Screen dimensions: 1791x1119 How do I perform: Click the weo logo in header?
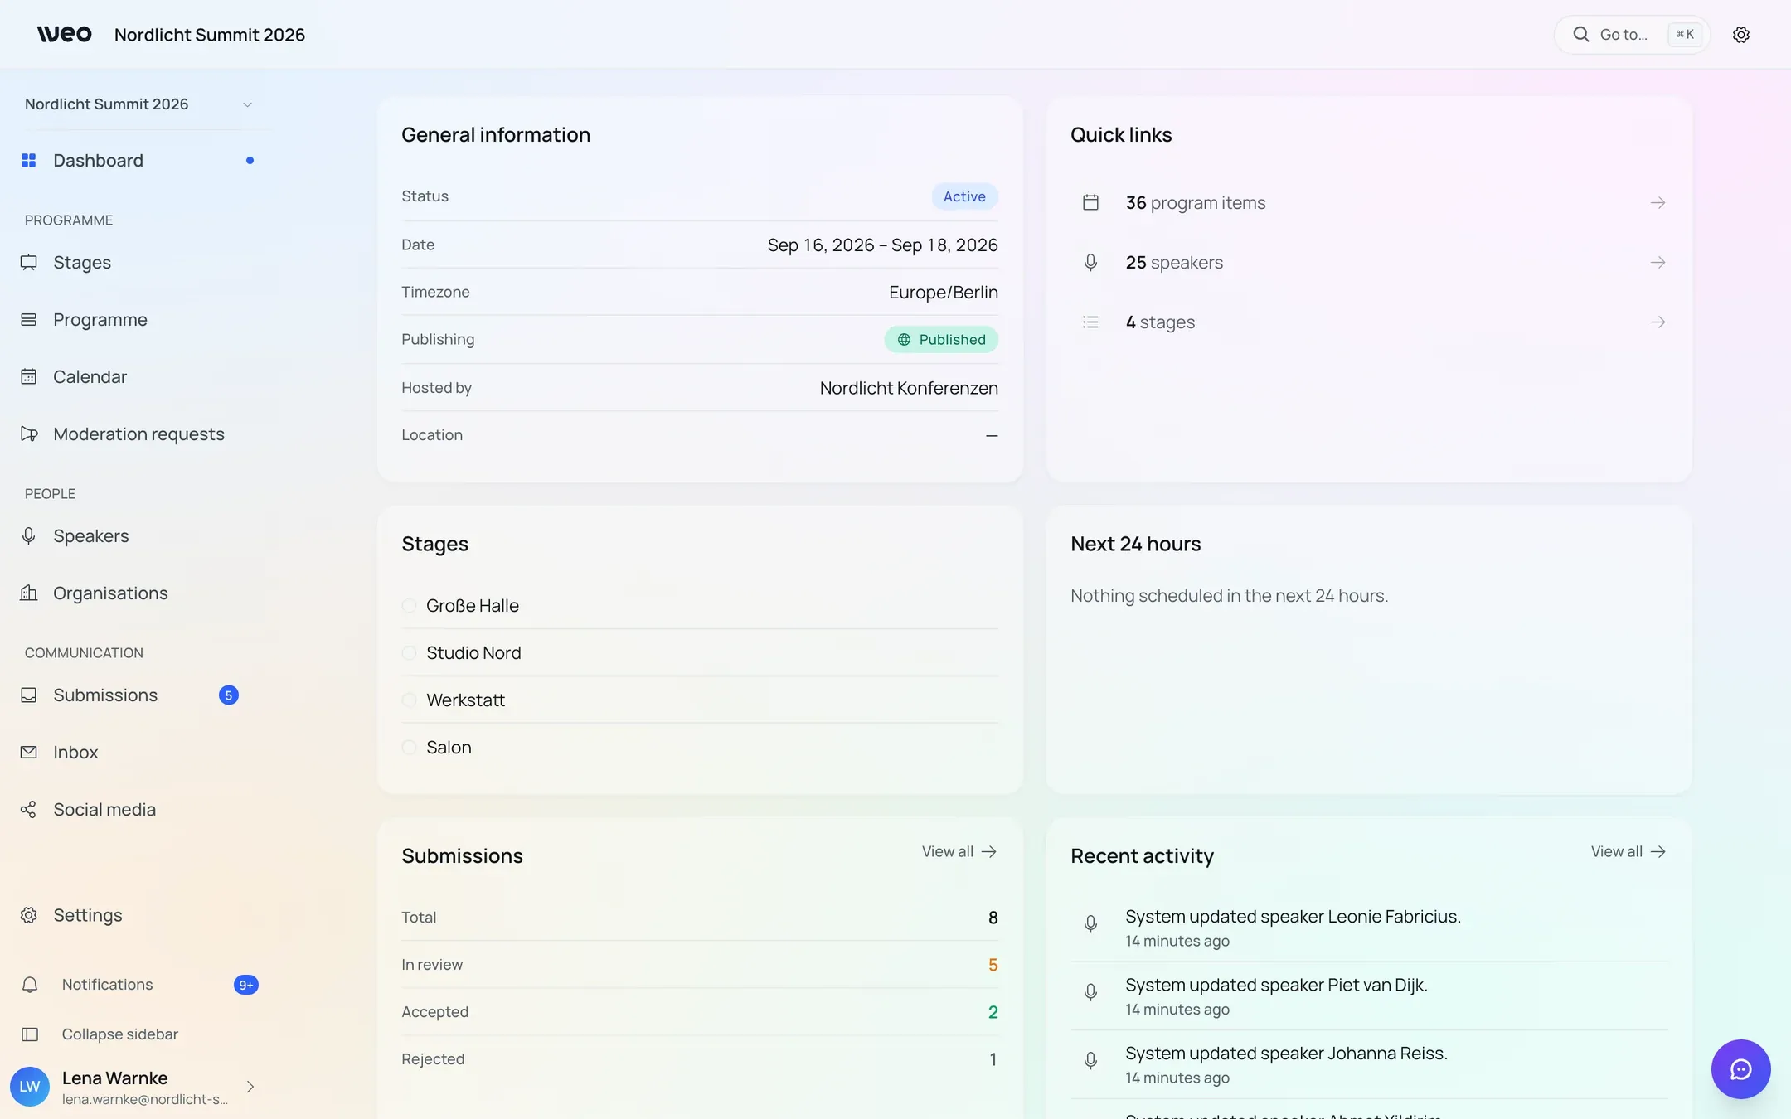(x=64, y=34)
